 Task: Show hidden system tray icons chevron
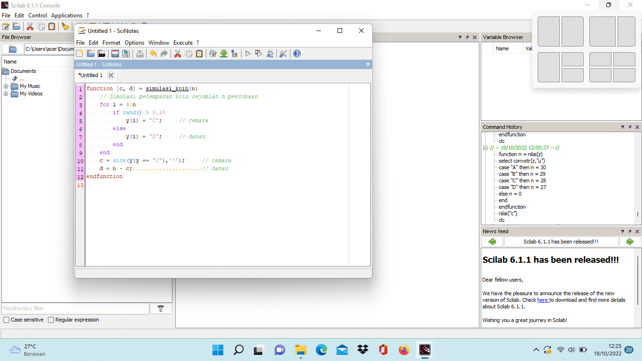tap(536, 350)
